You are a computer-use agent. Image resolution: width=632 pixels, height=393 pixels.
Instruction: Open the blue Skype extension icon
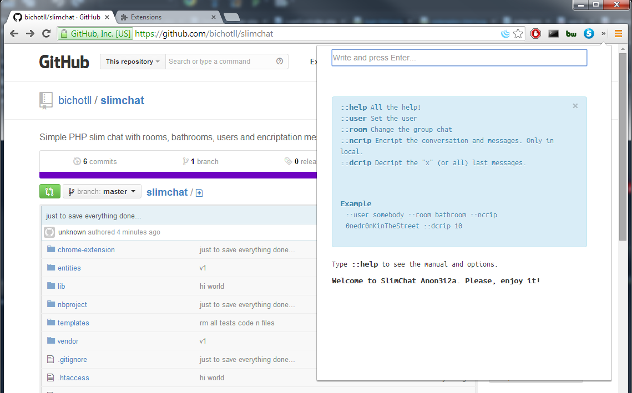point(589,34)
